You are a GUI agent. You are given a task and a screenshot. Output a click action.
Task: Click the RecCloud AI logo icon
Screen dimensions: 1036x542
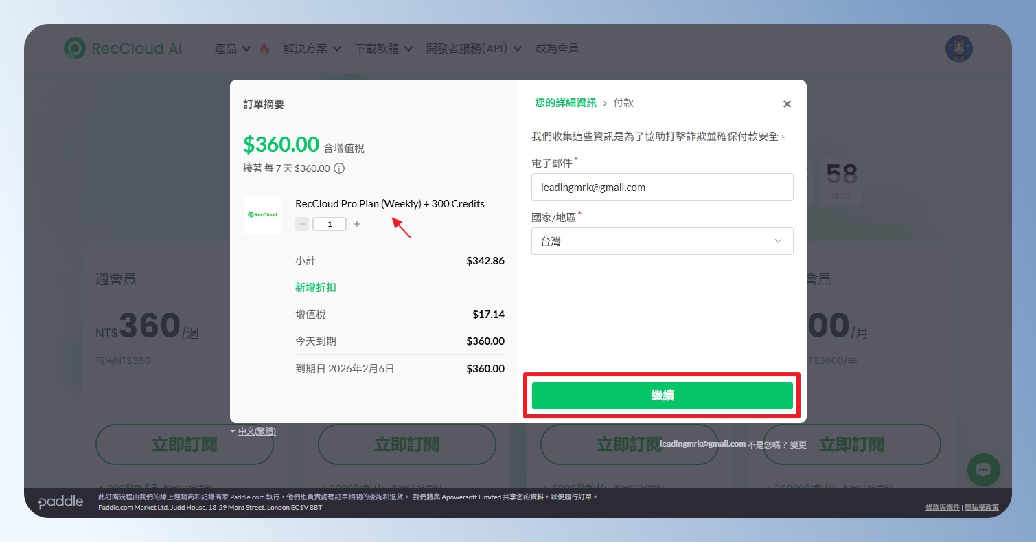point(75,48)
